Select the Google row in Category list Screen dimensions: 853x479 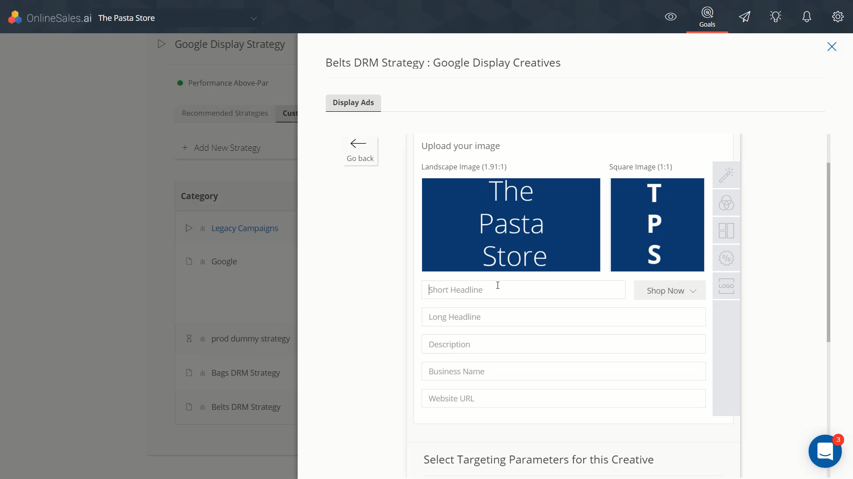click(x=236, y=261)
